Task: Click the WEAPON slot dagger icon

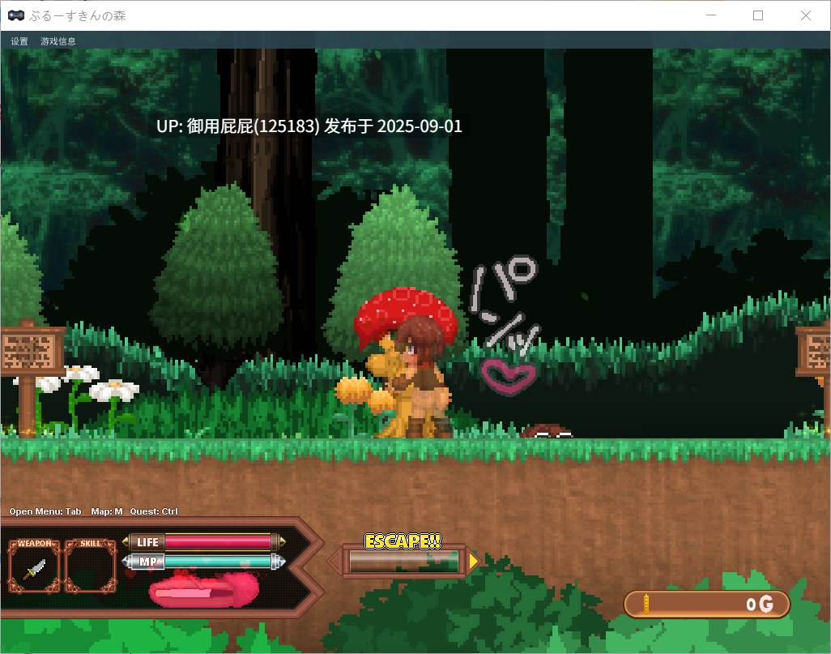Action: click(35, 569)
